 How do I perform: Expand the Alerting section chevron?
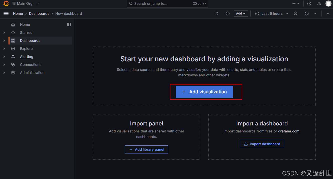pyautogui.click(x=4, y=57)
